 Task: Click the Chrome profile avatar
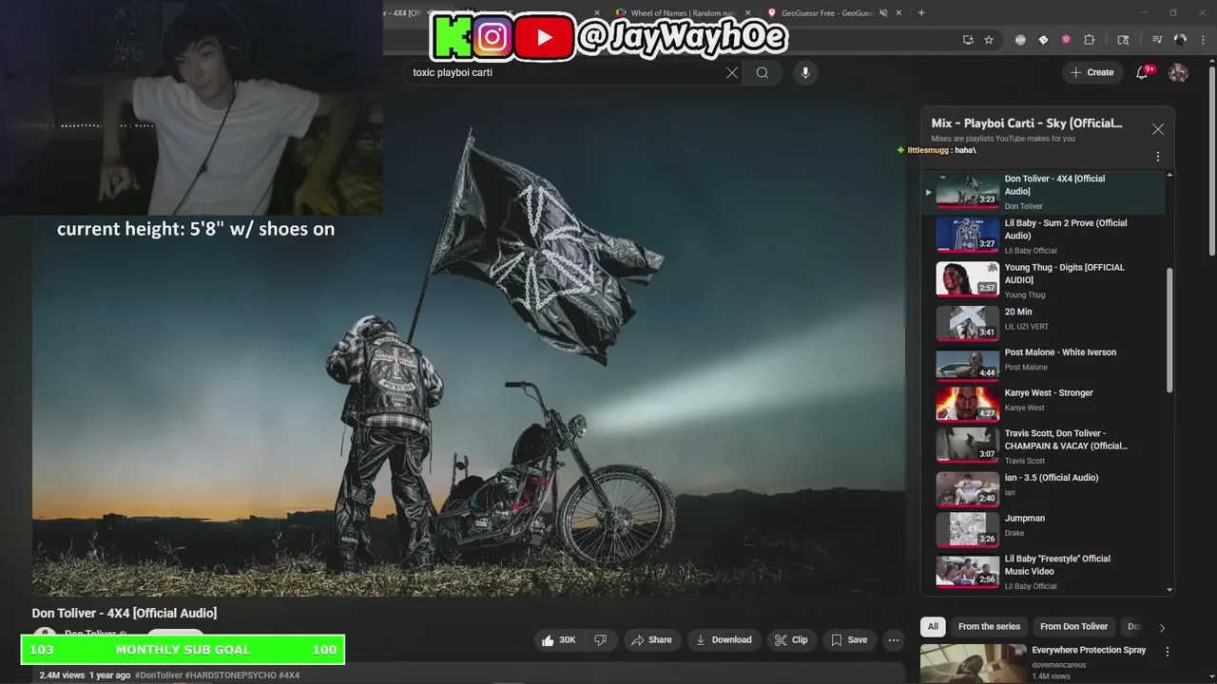click(x=1180, y=40)
